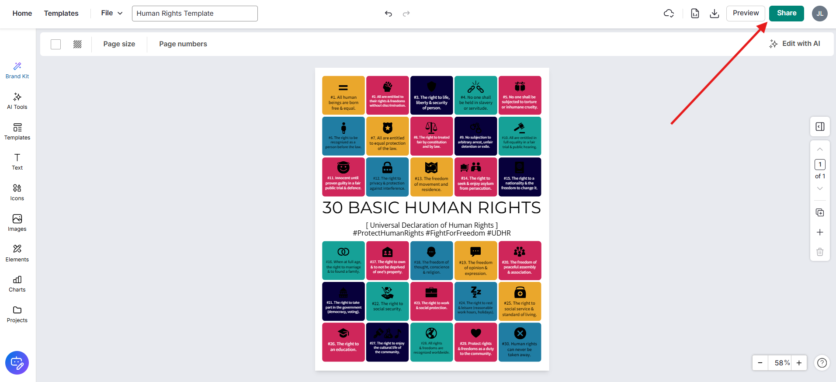Click the download icon in the top bar
The image size is (836, 382).
tap(714, 14)
